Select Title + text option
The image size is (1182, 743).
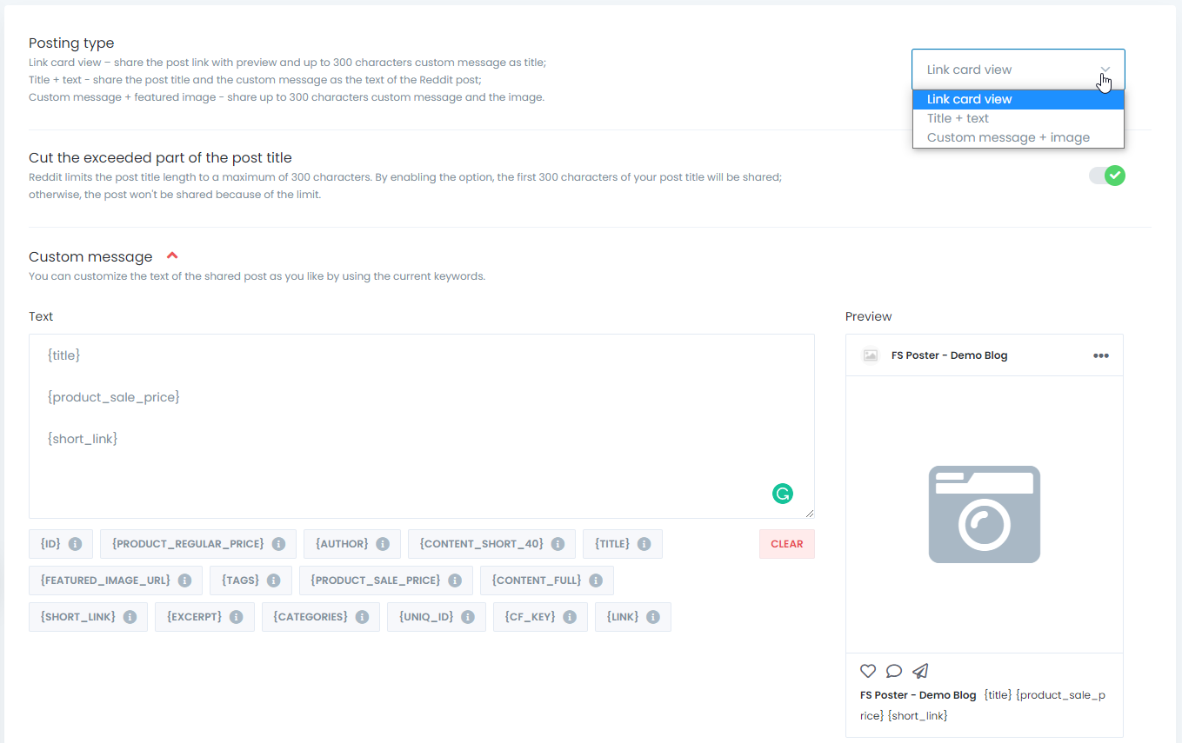pos(1018,118)
